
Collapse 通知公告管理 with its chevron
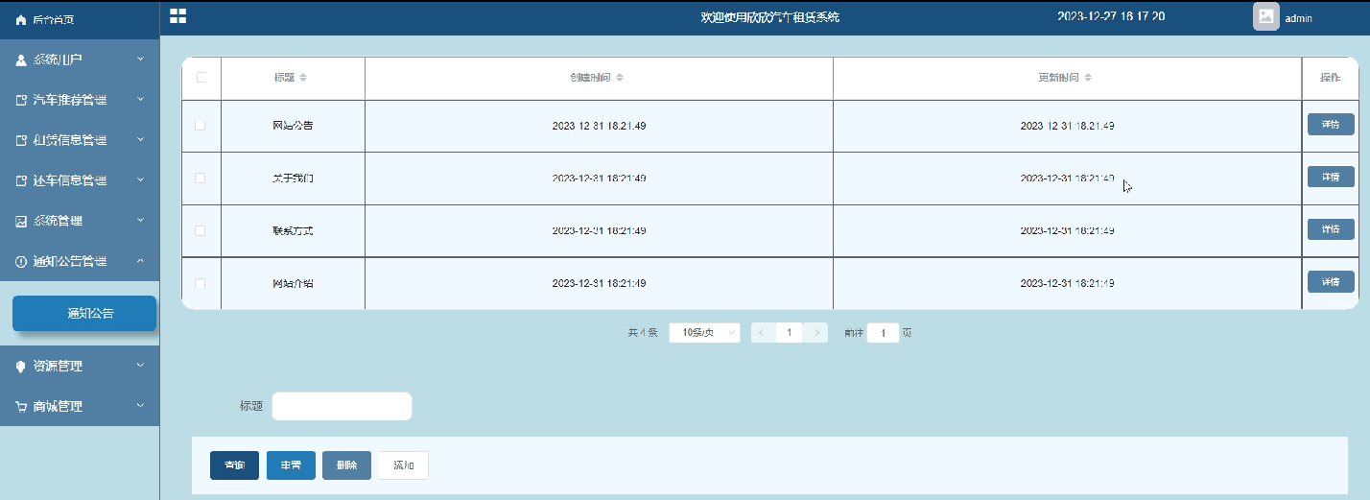click(141, 261)
